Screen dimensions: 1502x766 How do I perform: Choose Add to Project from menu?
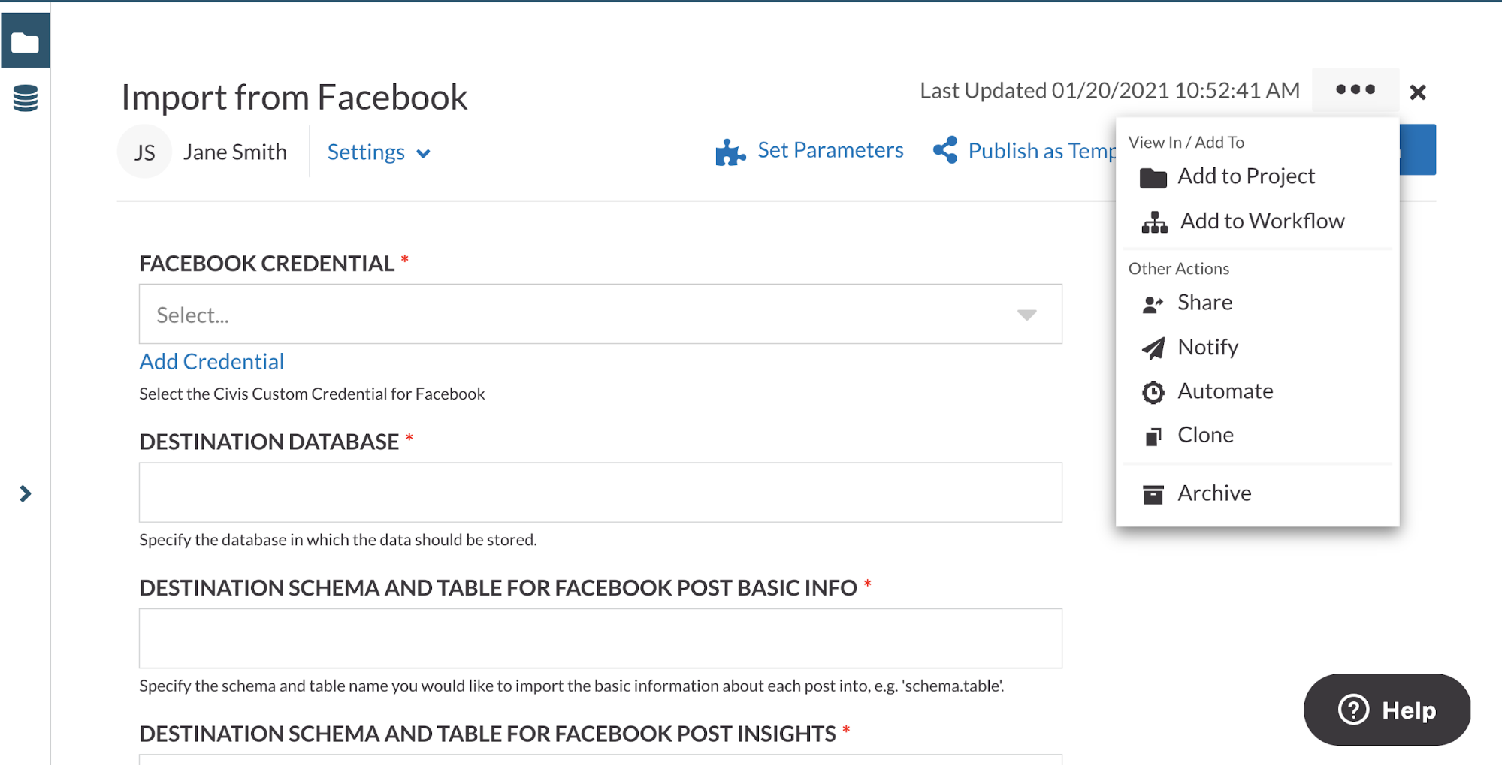(1245, 176)
